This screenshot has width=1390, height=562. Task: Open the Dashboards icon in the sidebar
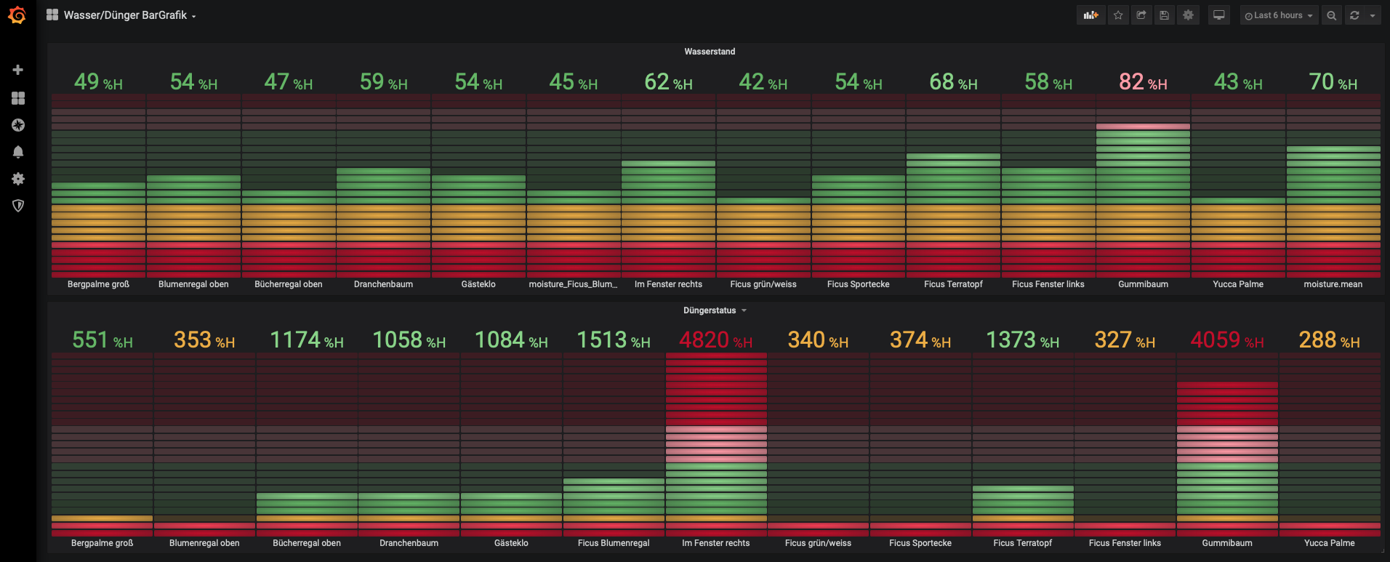pos(18,98)
